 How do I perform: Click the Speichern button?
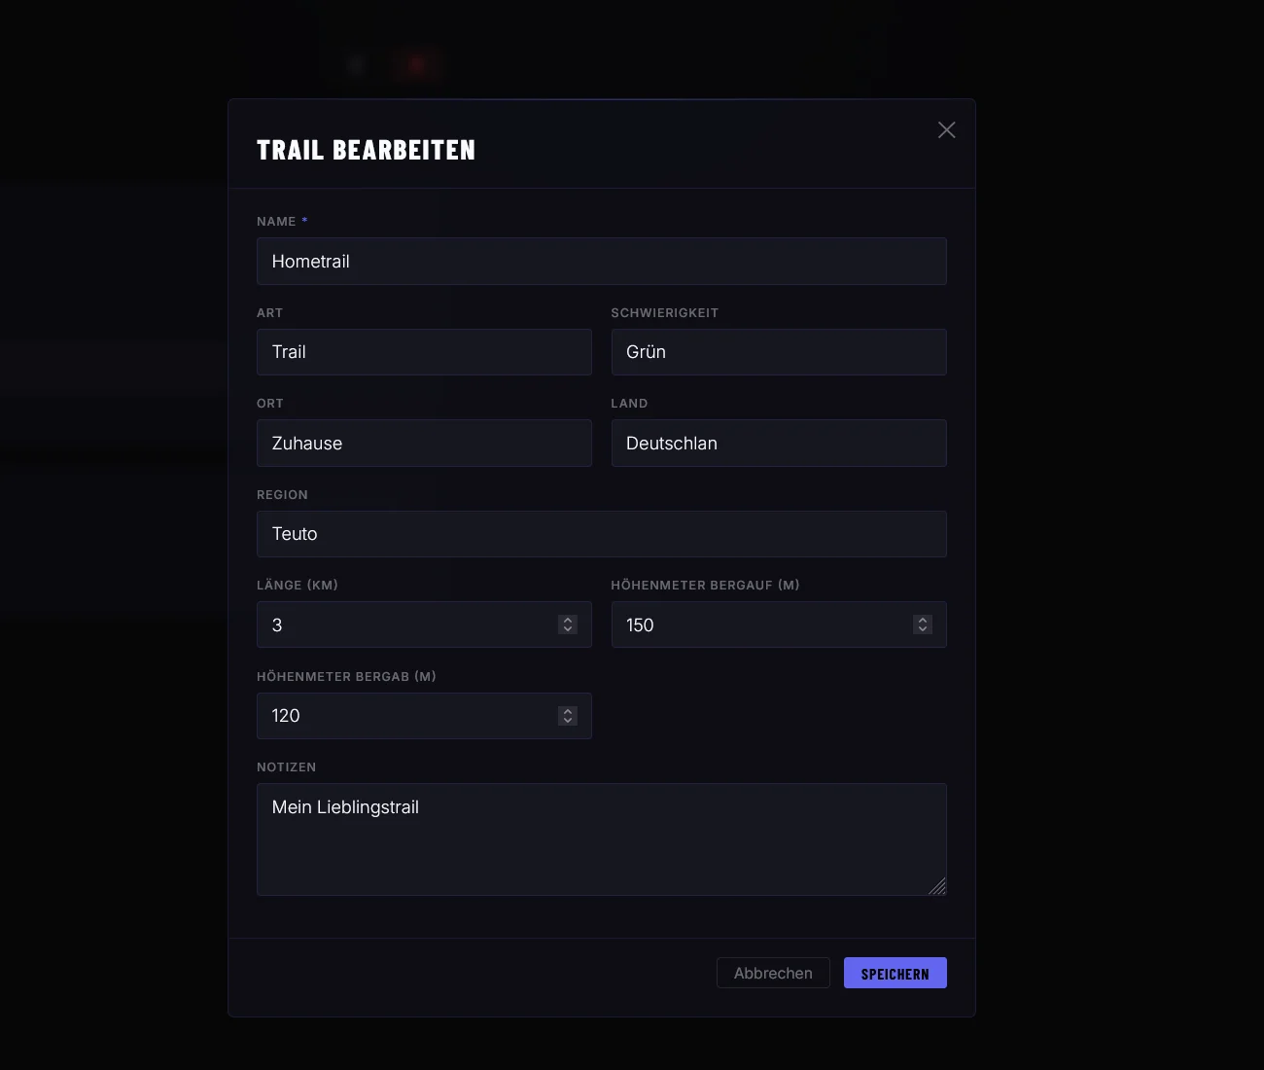895,973
